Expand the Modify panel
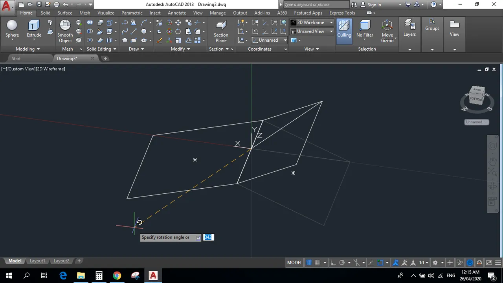Image resolution: width=503 pixels, height=283 pixels. coord(180,49)
